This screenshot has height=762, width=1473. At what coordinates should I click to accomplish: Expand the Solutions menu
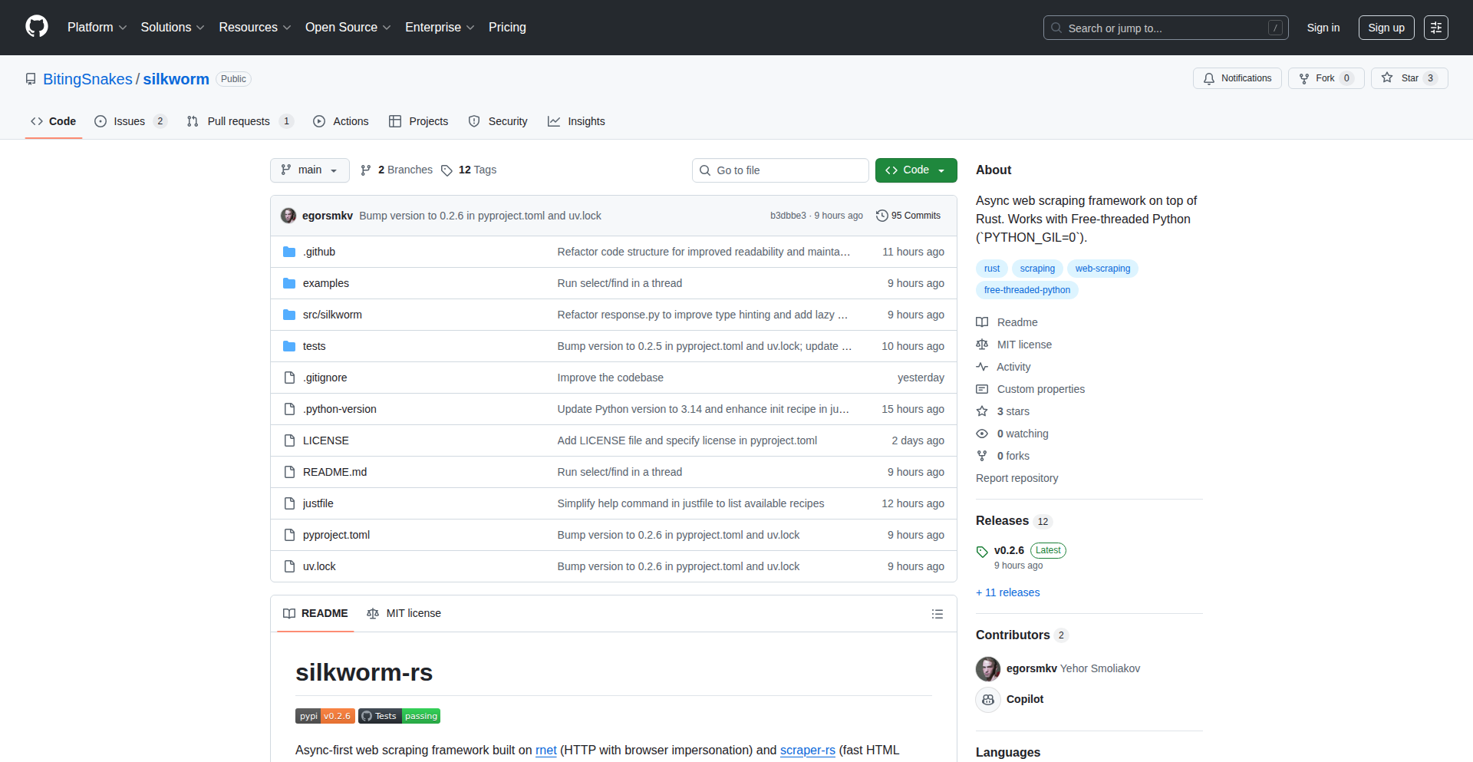(173, 28)
